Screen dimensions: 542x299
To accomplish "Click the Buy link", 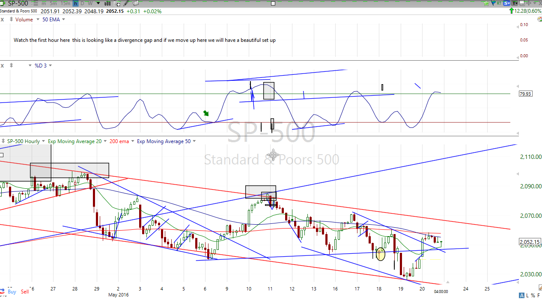I will (x=12, y=292).
